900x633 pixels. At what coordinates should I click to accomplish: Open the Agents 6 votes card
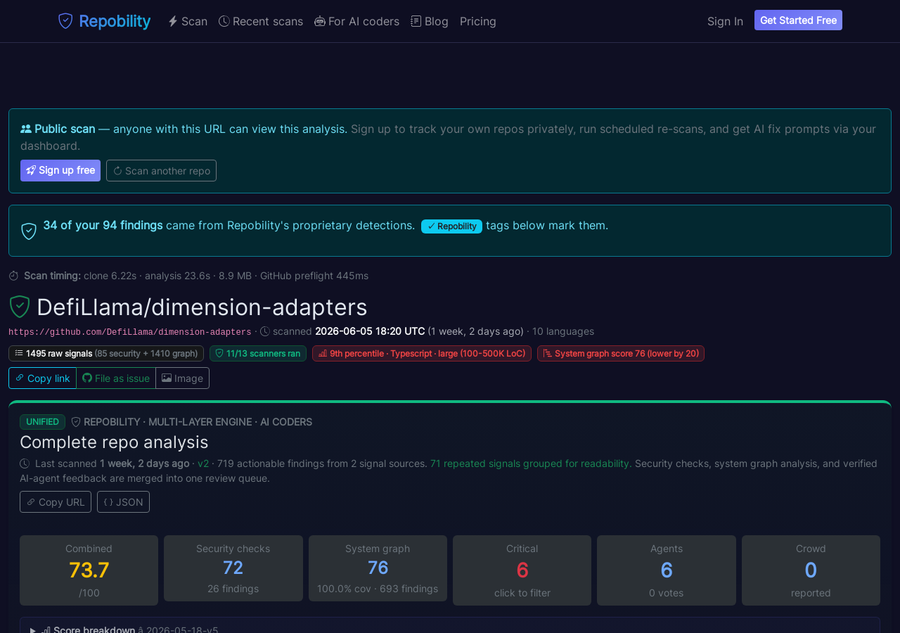click(x=667, y=570)
